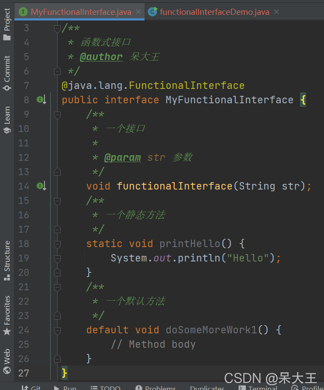
Task: Fold the doSomeMoreWork1 method at line 24
Action: coord(57,330)
